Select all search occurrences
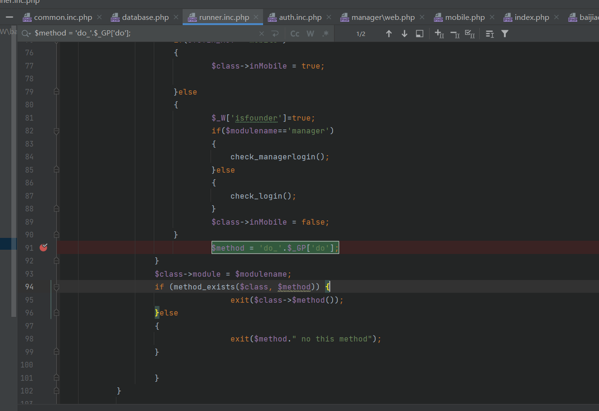 (470, 34)
